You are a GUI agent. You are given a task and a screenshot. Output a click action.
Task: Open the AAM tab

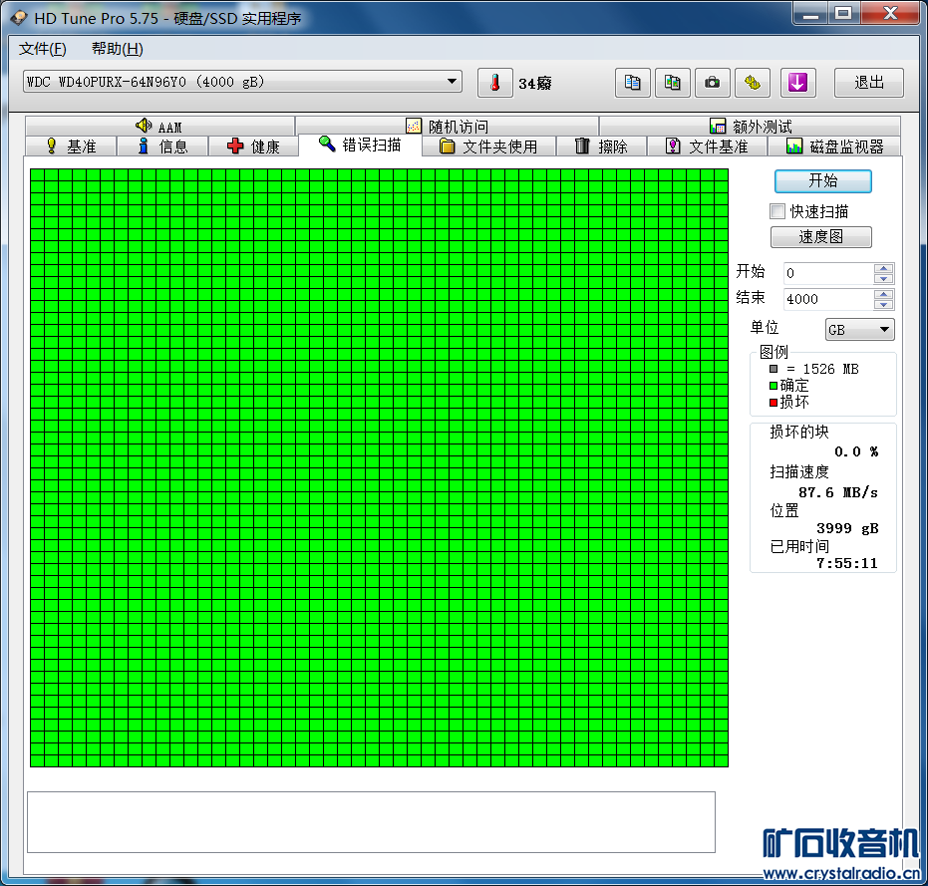point(159,126)
